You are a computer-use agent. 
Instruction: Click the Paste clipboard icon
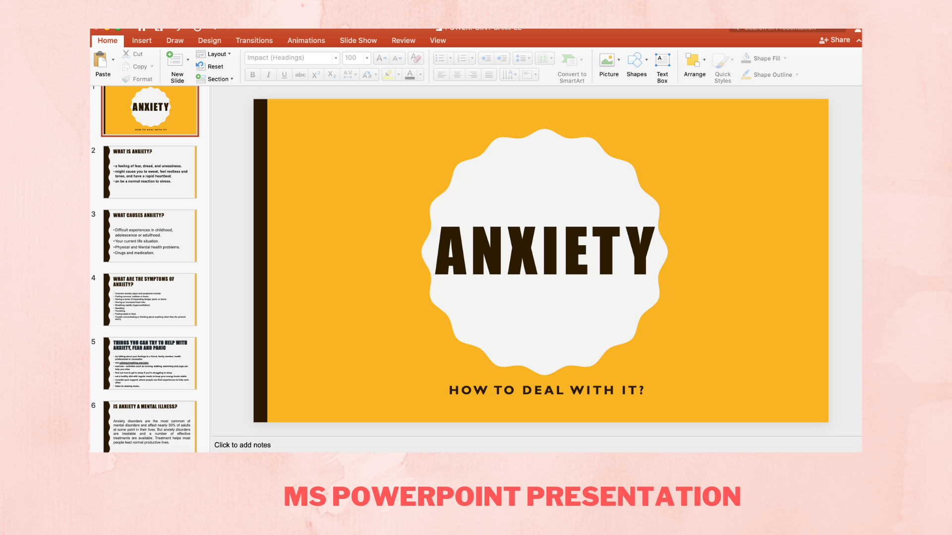[x=101, y=60]
